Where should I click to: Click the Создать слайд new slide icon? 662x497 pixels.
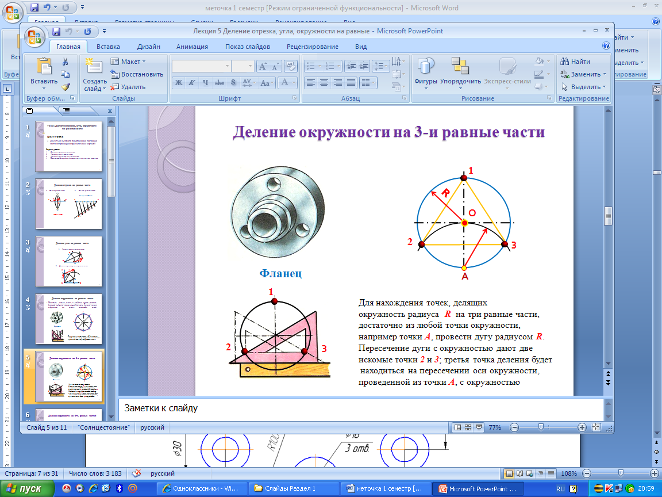(x=94, y=67)
